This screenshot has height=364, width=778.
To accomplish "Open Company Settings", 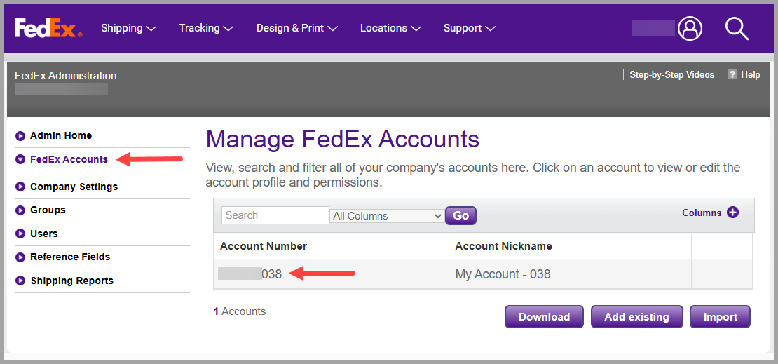I will point(74,187).
